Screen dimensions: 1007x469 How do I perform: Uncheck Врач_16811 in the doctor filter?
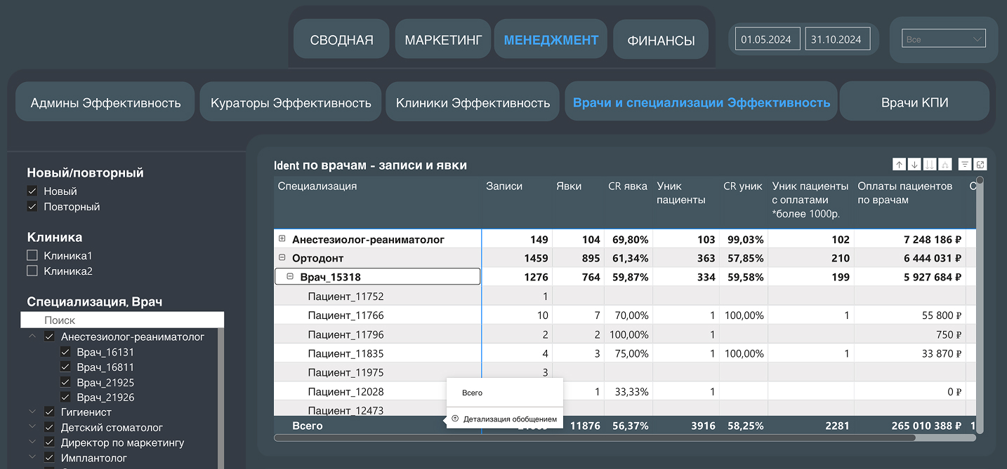[x=65, y=367]
